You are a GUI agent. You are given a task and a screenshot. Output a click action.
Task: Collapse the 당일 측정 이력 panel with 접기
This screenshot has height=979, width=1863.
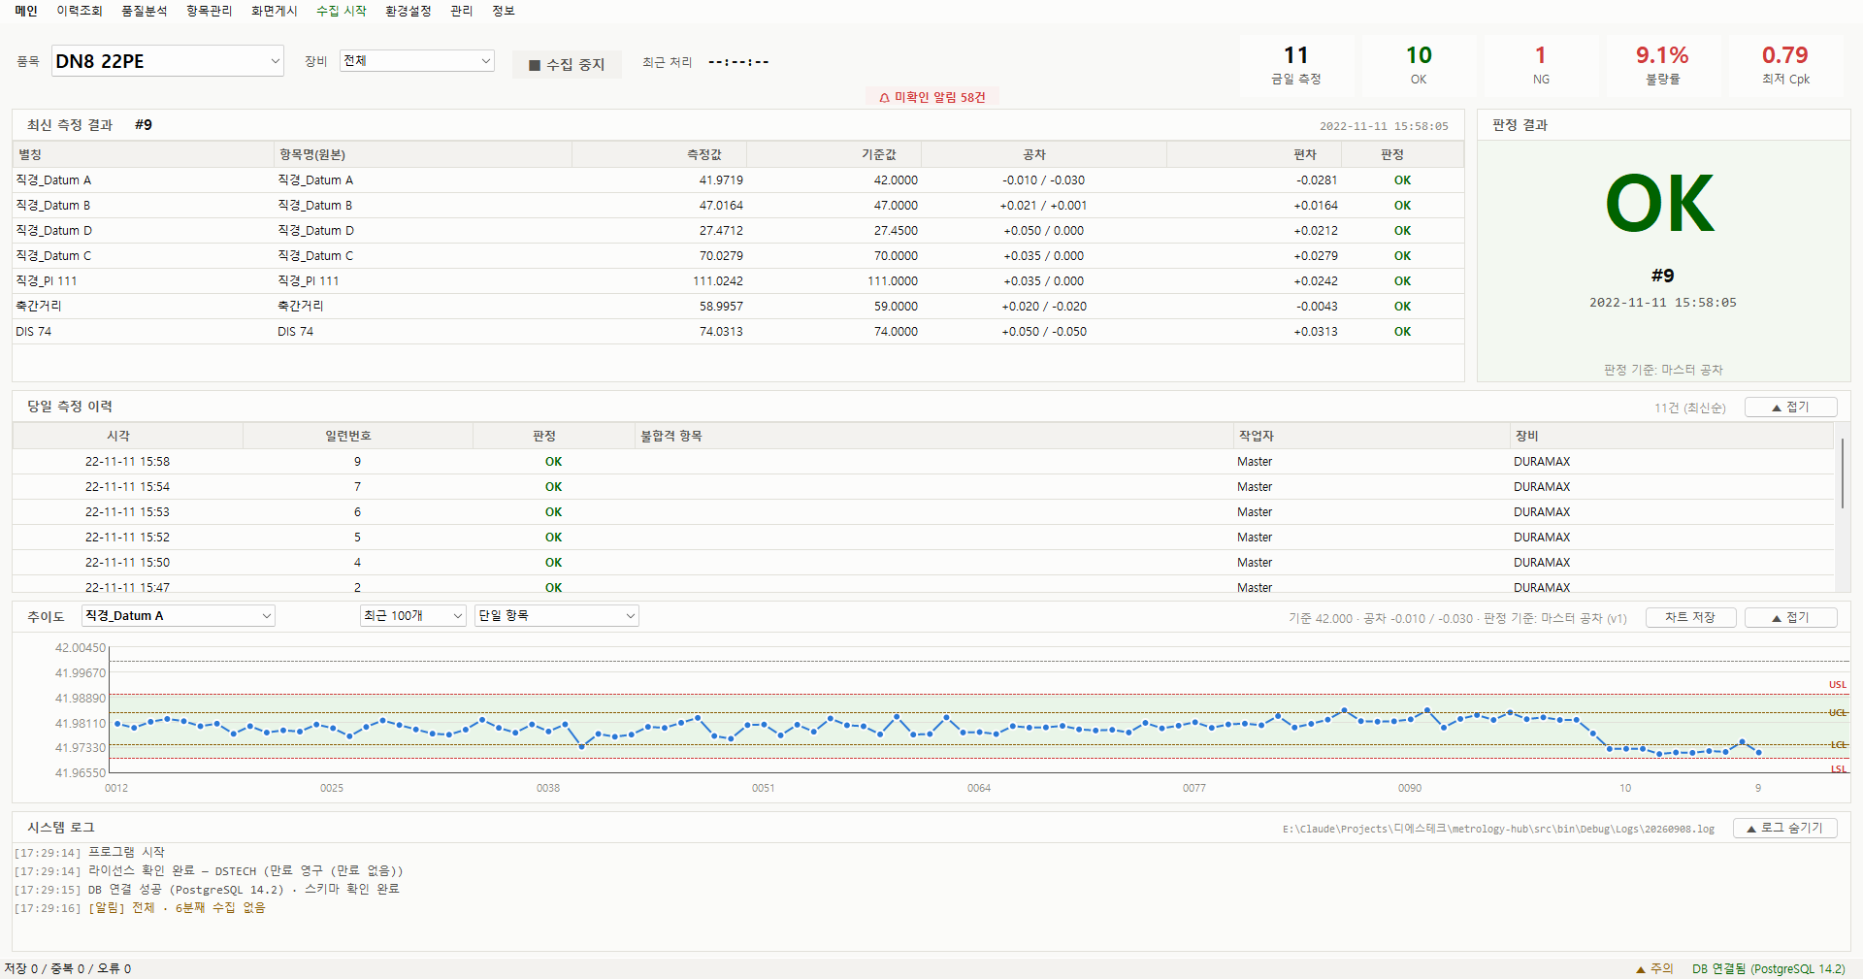click(x=1790, y=408)
